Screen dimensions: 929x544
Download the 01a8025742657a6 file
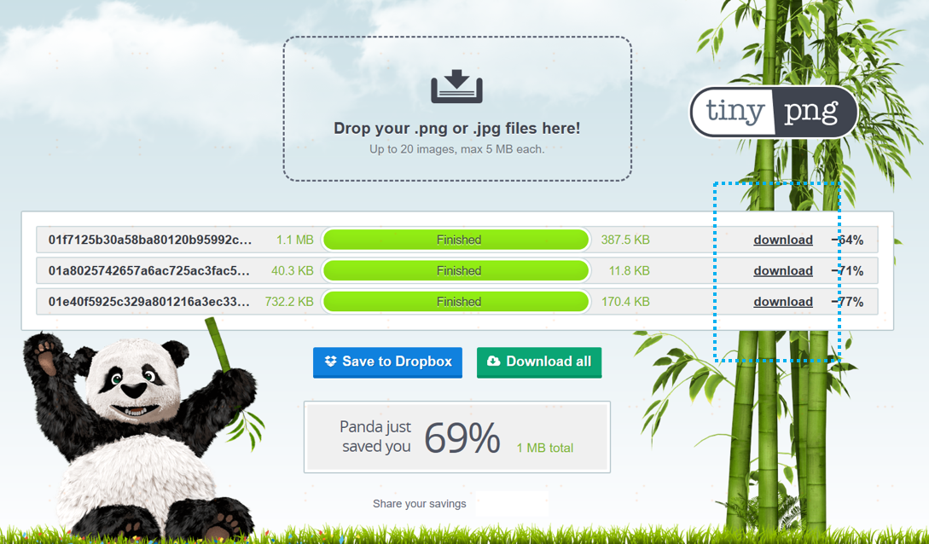782,270
